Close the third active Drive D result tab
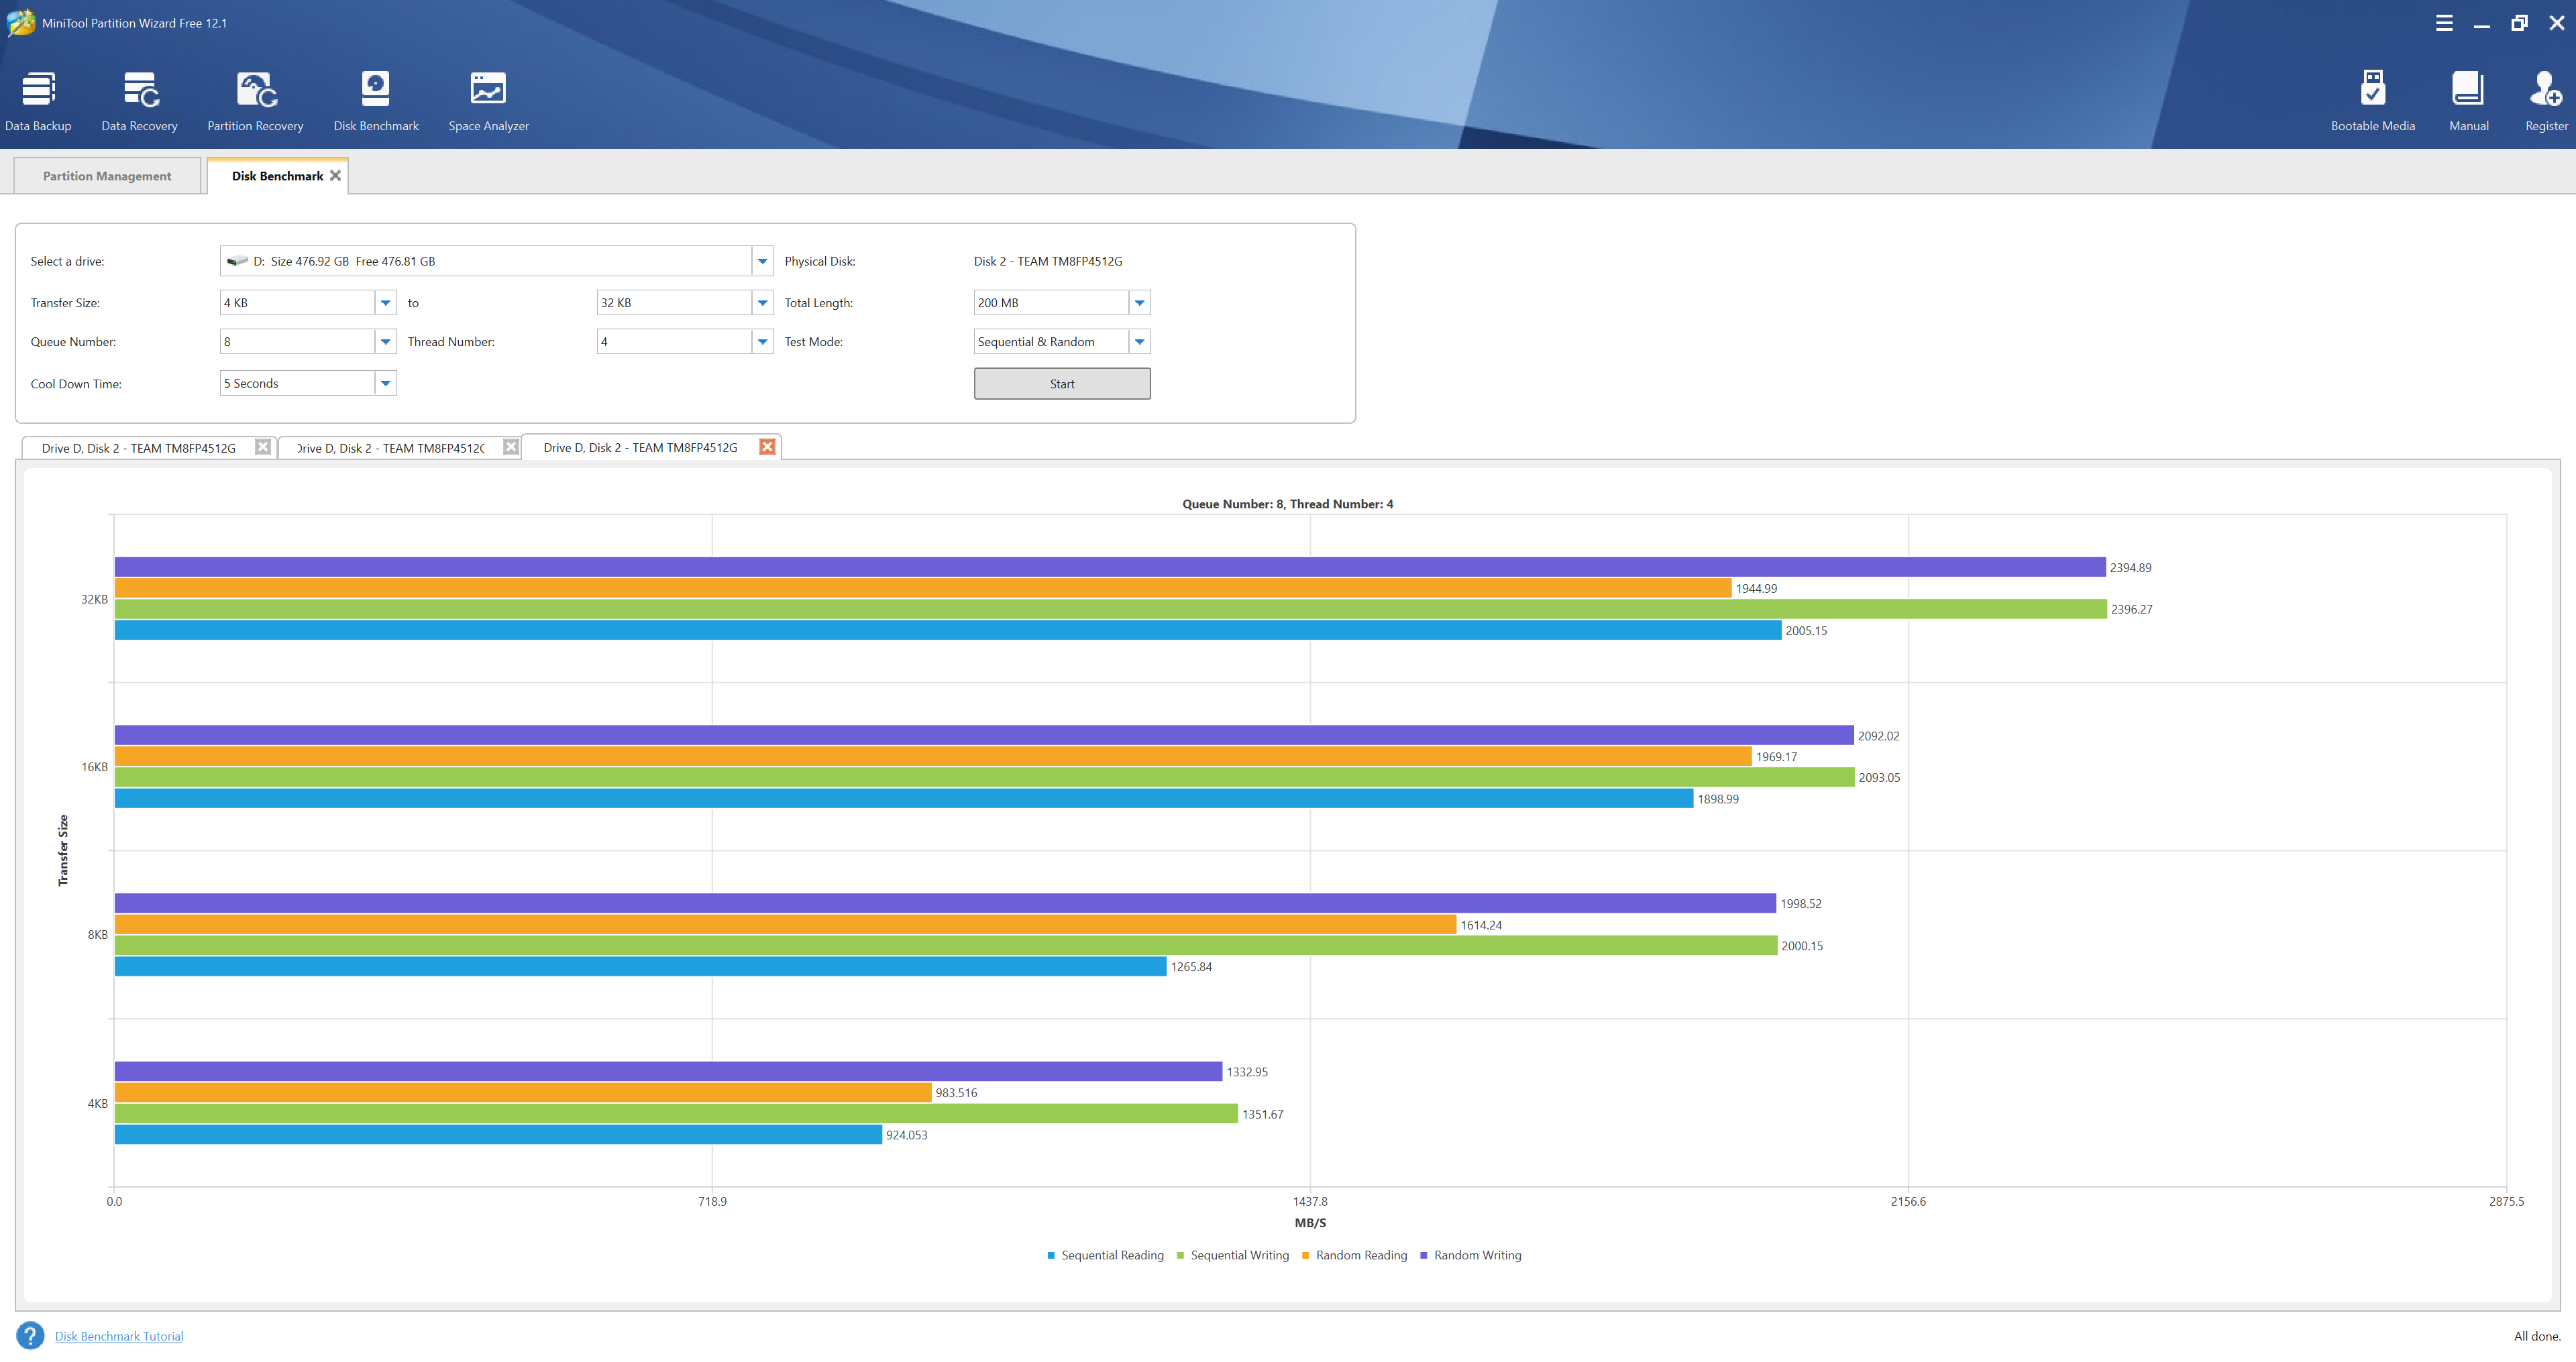Viewport: 2576px width, 1362px height. click(x=767, y=447)
